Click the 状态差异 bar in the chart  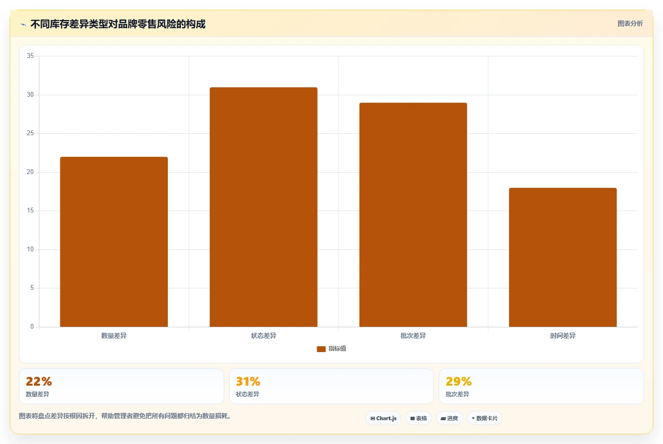pyautogui.click(x=264, y=207)
